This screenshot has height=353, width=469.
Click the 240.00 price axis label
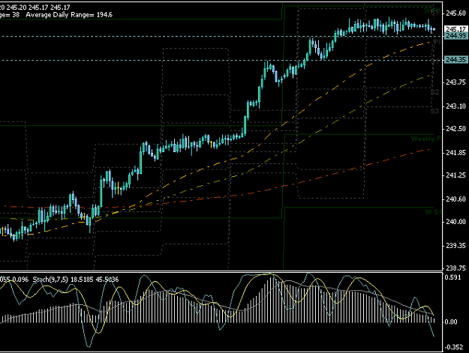point(455,222)
